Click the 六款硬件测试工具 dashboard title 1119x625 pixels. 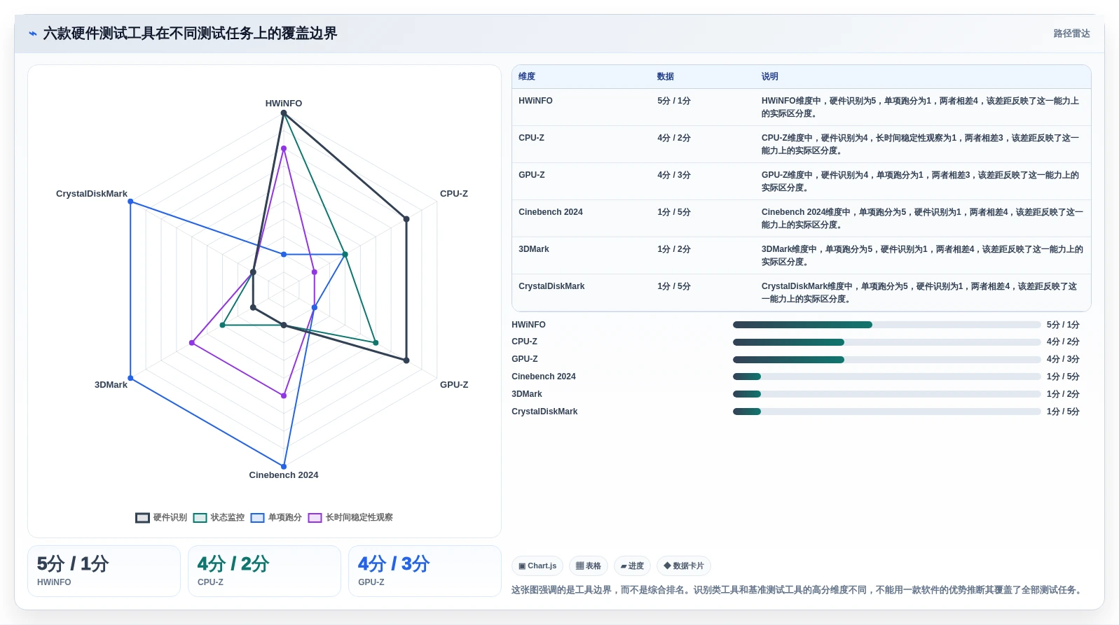coord(190,34)
